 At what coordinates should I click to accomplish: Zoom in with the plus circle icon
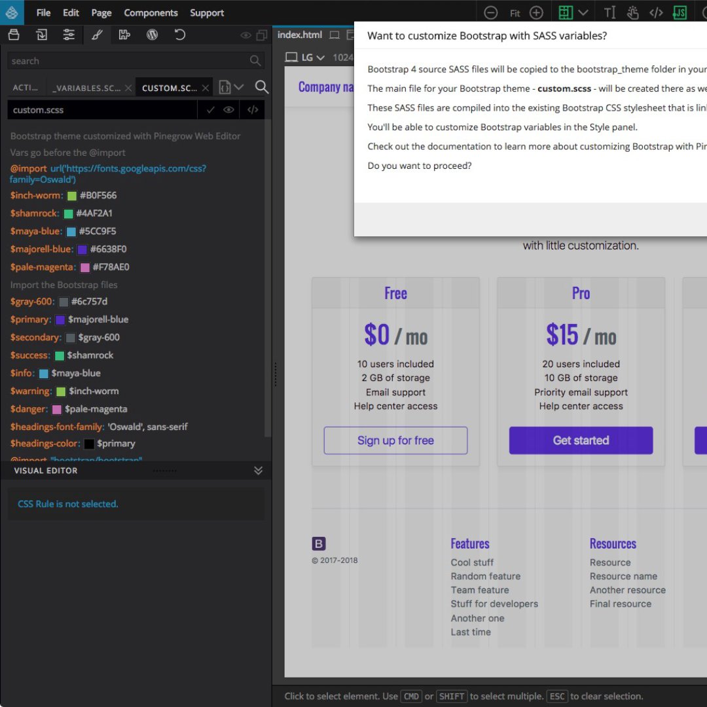click(536, 12)
